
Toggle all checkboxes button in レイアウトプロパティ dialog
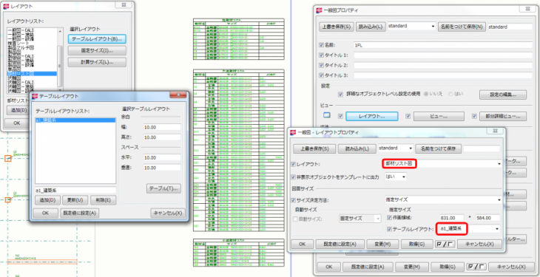coord(445,244)
